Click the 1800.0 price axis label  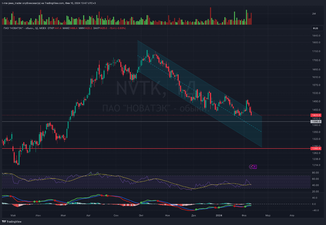pyautogui.click(x=316, y=42)
